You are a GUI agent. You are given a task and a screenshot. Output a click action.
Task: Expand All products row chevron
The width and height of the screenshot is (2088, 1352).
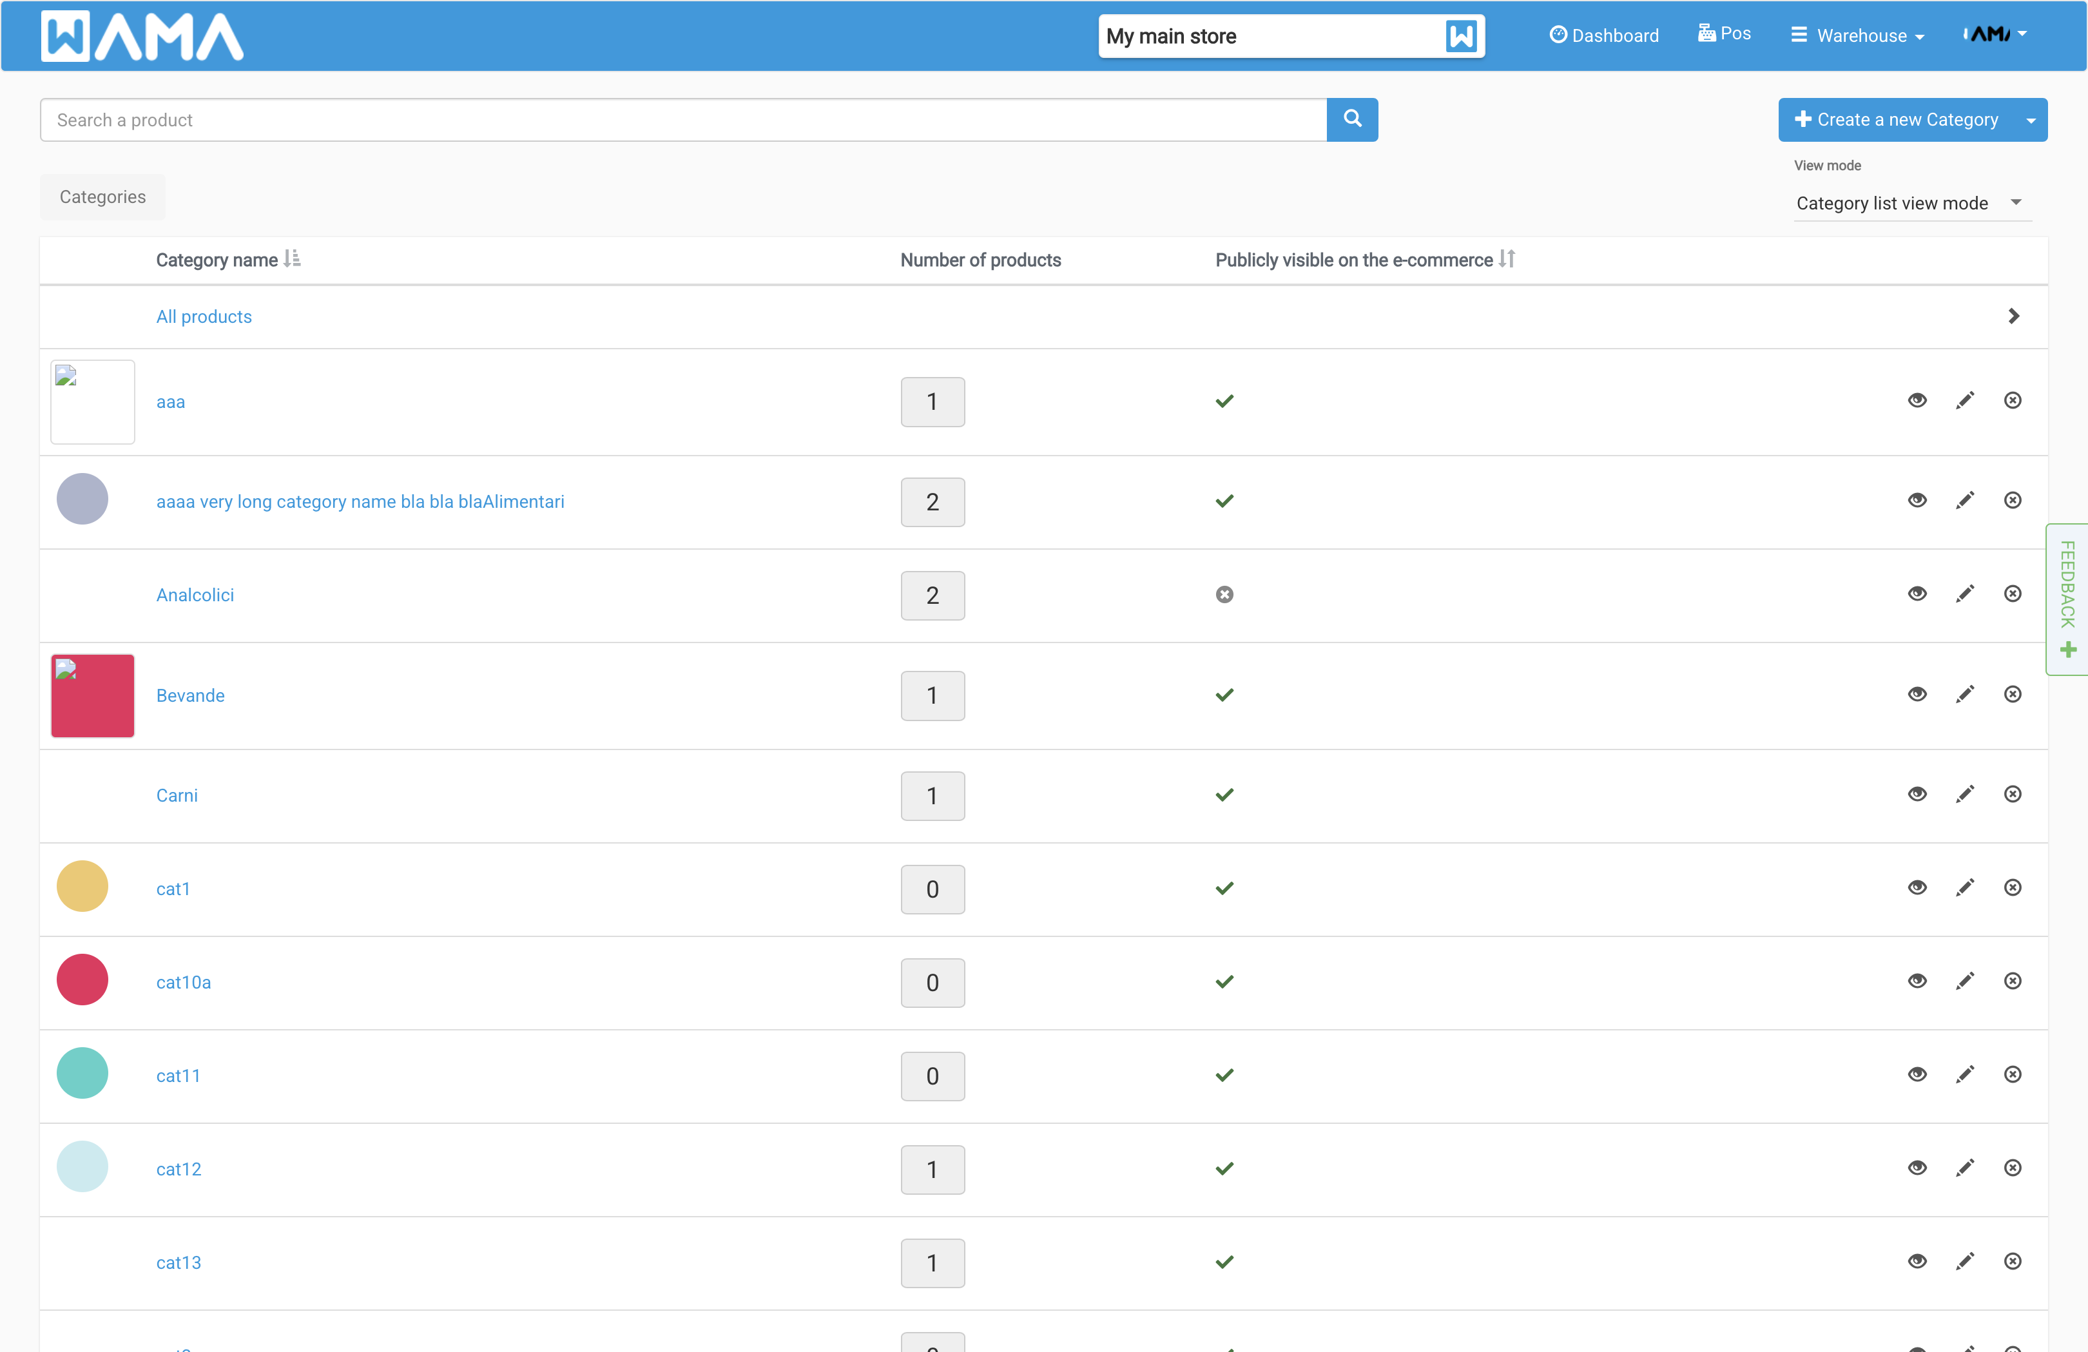2013,316
